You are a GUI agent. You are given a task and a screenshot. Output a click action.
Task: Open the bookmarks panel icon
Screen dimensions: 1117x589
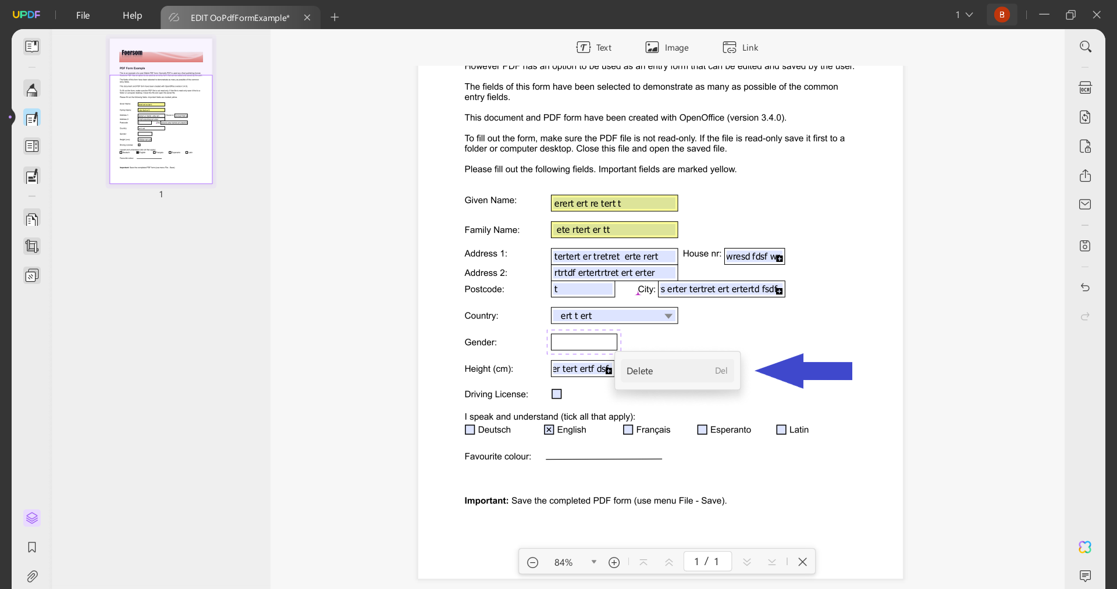click(32, 548)
